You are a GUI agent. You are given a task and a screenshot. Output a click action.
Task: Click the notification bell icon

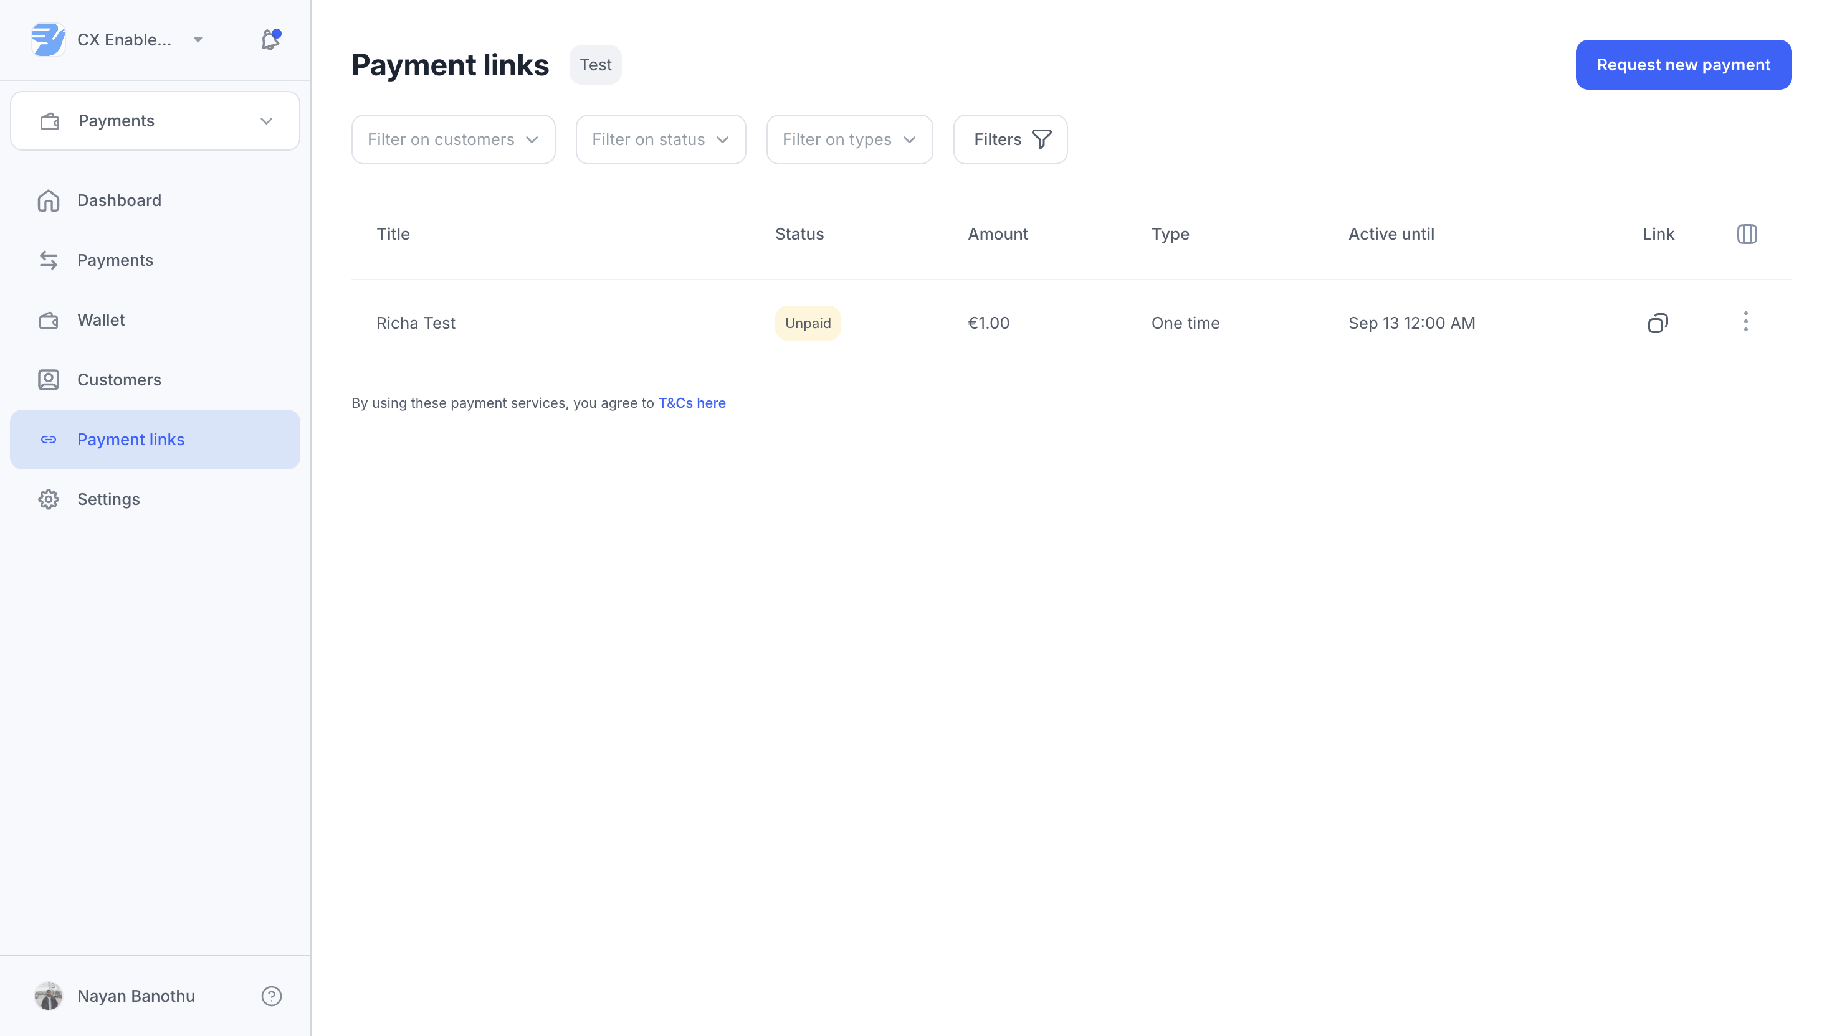tap(270, 40)
